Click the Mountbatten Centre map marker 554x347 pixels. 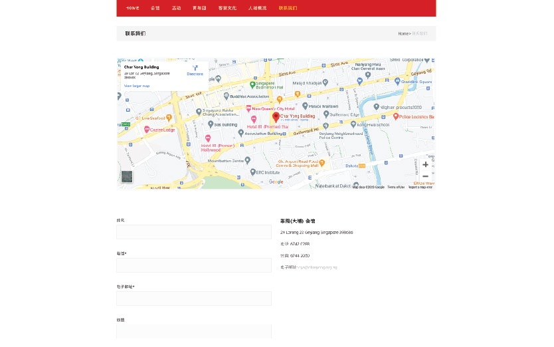coord(247,160)
